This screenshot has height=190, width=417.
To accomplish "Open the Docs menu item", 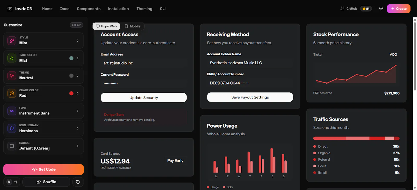I will click(x=65, y=9).
